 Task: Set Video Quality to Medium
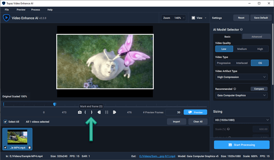[x=242, y=49]
